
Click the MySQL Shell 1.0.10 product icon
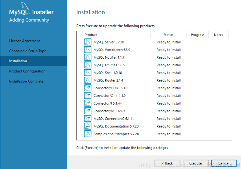88,73
